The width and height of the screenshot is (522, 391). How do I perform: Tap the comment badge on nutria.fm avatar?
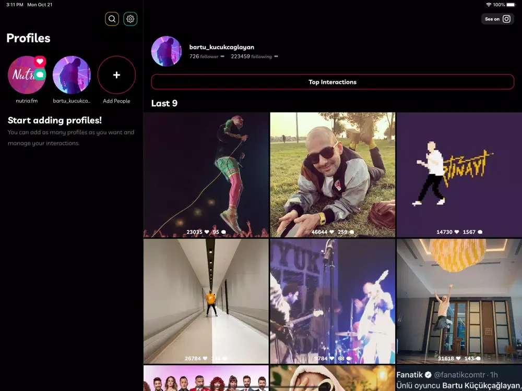tap(40, 75)
